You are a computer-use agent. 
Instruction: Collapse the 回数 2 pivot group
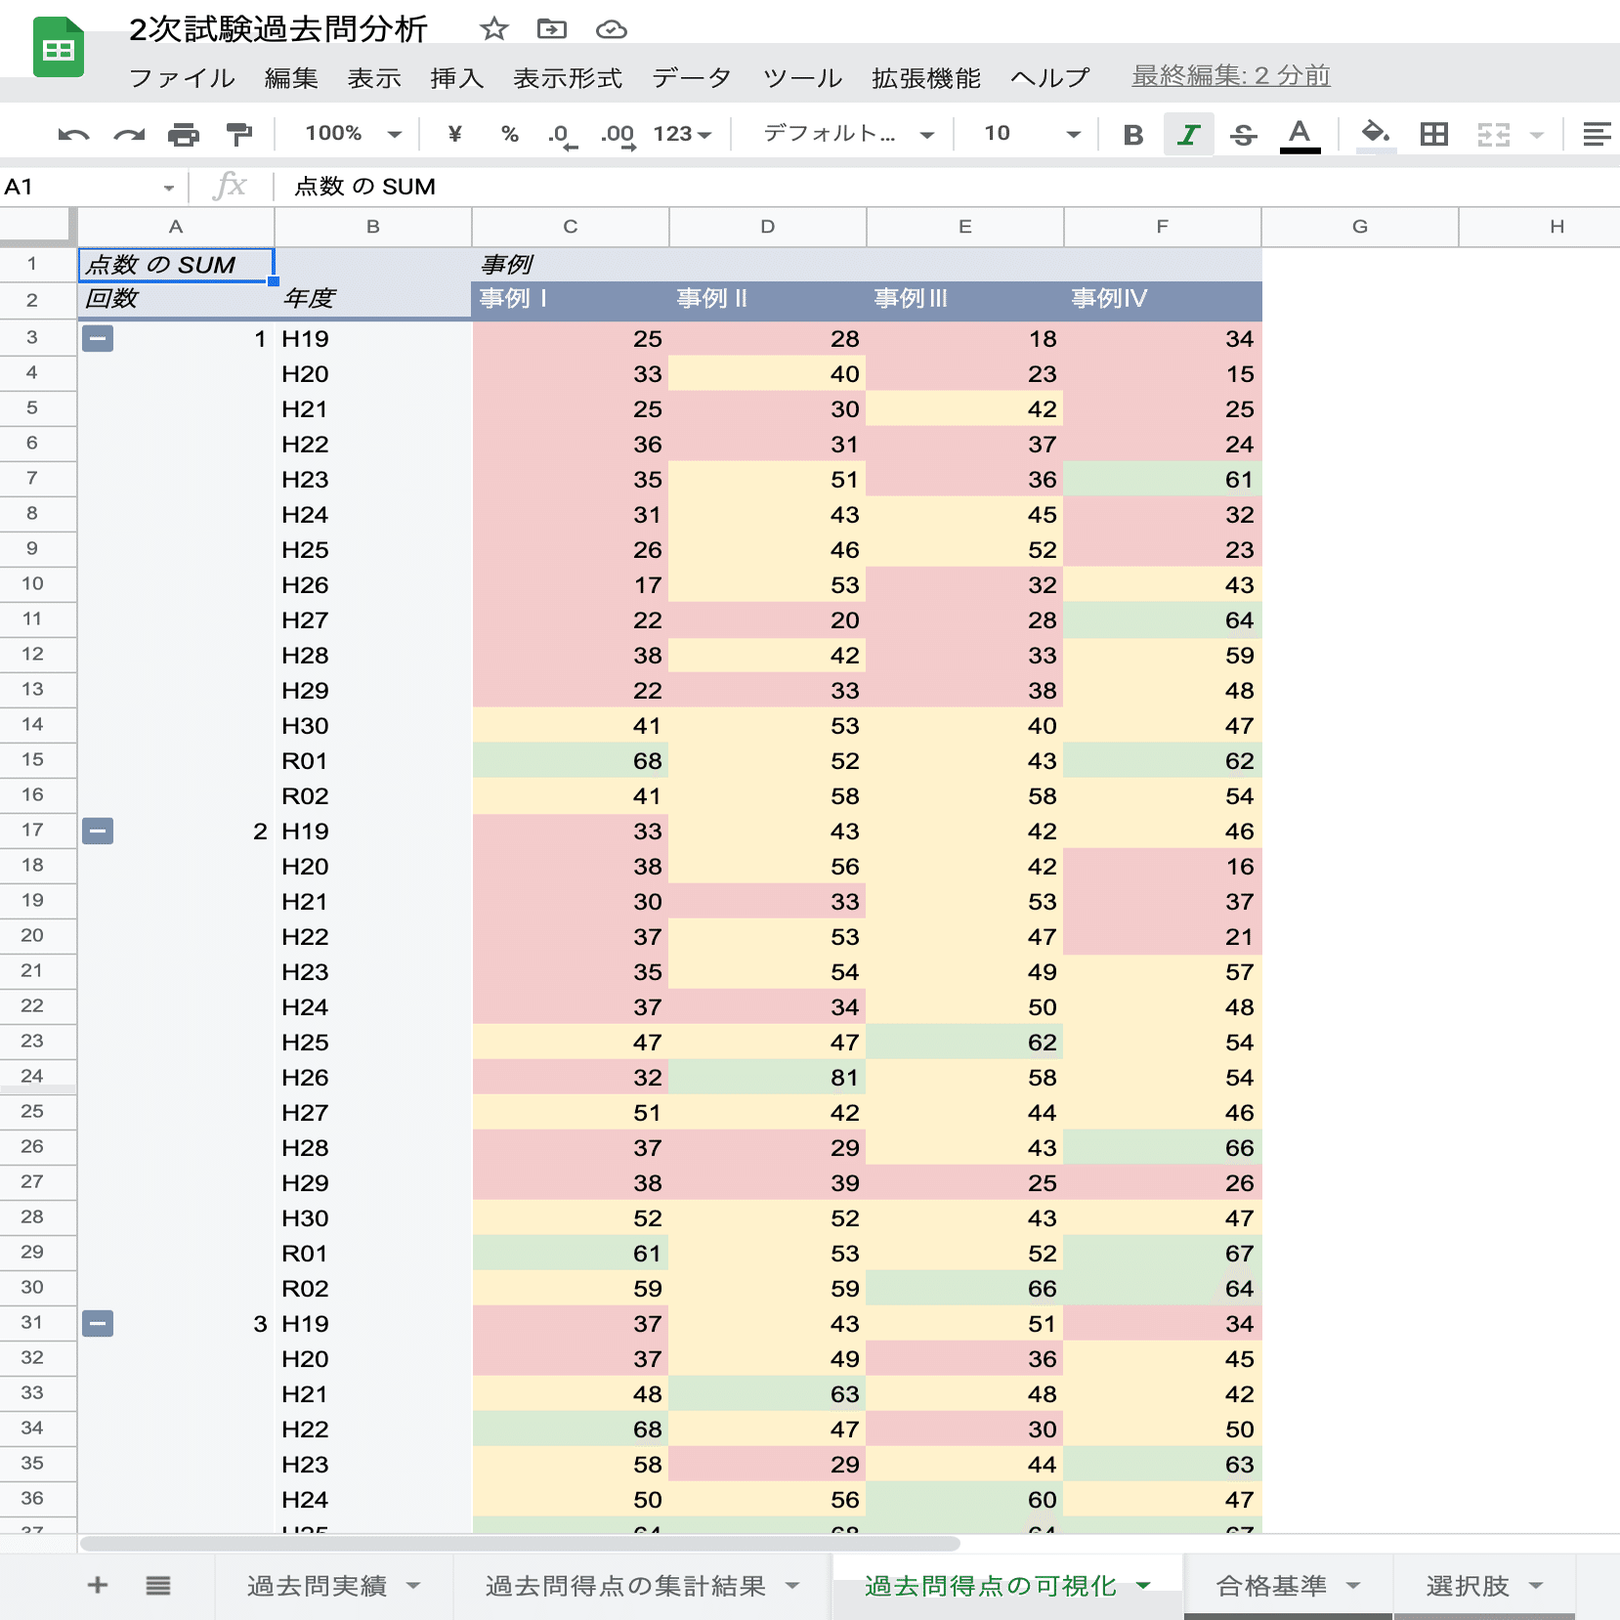tap(98, 831)
